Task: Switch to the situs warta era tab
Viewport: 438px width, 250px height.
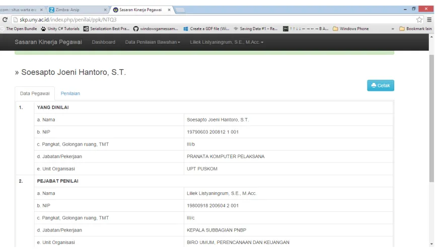Action: click(21, 10)
